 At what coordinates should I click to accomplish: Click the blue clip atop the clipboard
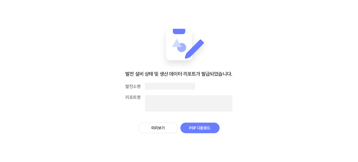pyautogui.click(x=179, y=31)
